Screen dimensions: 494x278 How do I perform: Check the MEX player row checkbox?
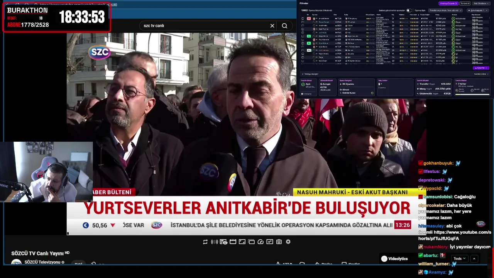(303, 25)
